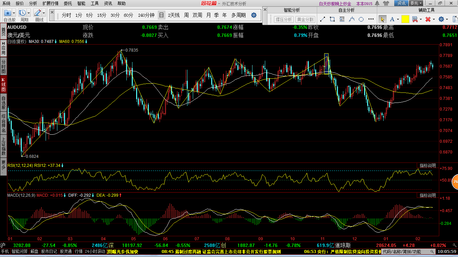
Task: Expand the text tool A dropdown arrow
Action: [x=397, y=19]
